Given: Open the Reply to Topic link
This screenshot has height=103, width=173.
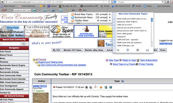Looking at the screenshot, I should click(x=129, y=60).
